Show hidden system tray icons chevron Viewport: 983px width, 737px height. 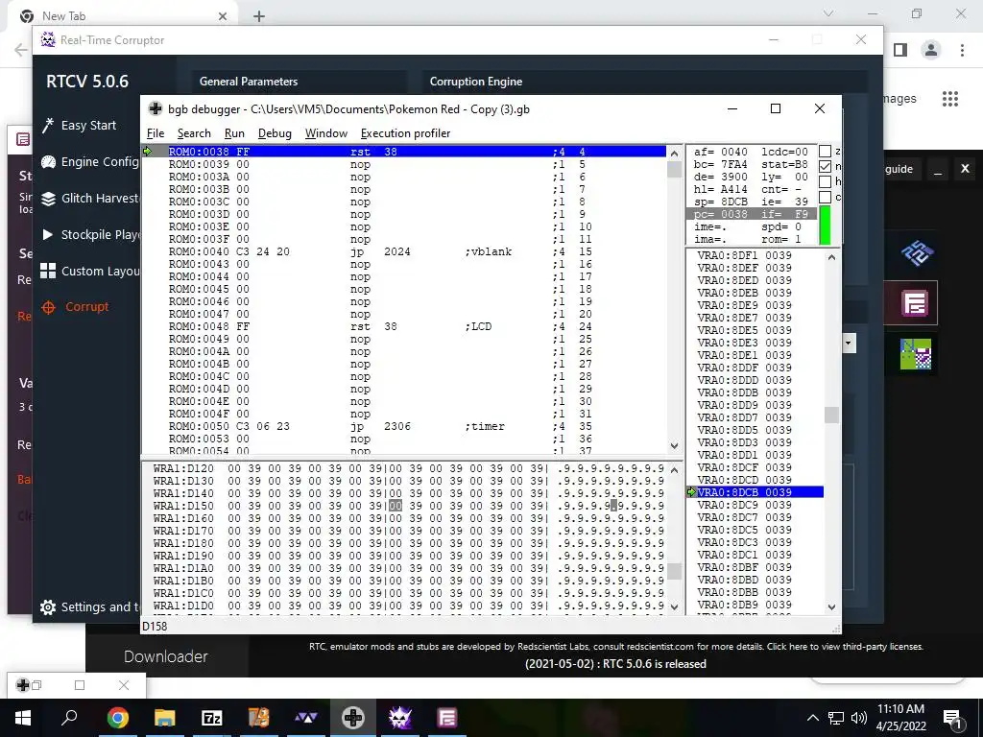pos(812,718)
